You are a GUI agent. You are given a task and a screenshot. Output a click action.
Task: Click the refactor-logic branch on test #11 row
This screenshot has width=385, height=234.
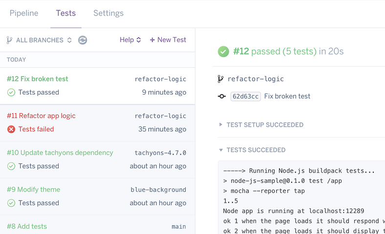pos(160,116)
